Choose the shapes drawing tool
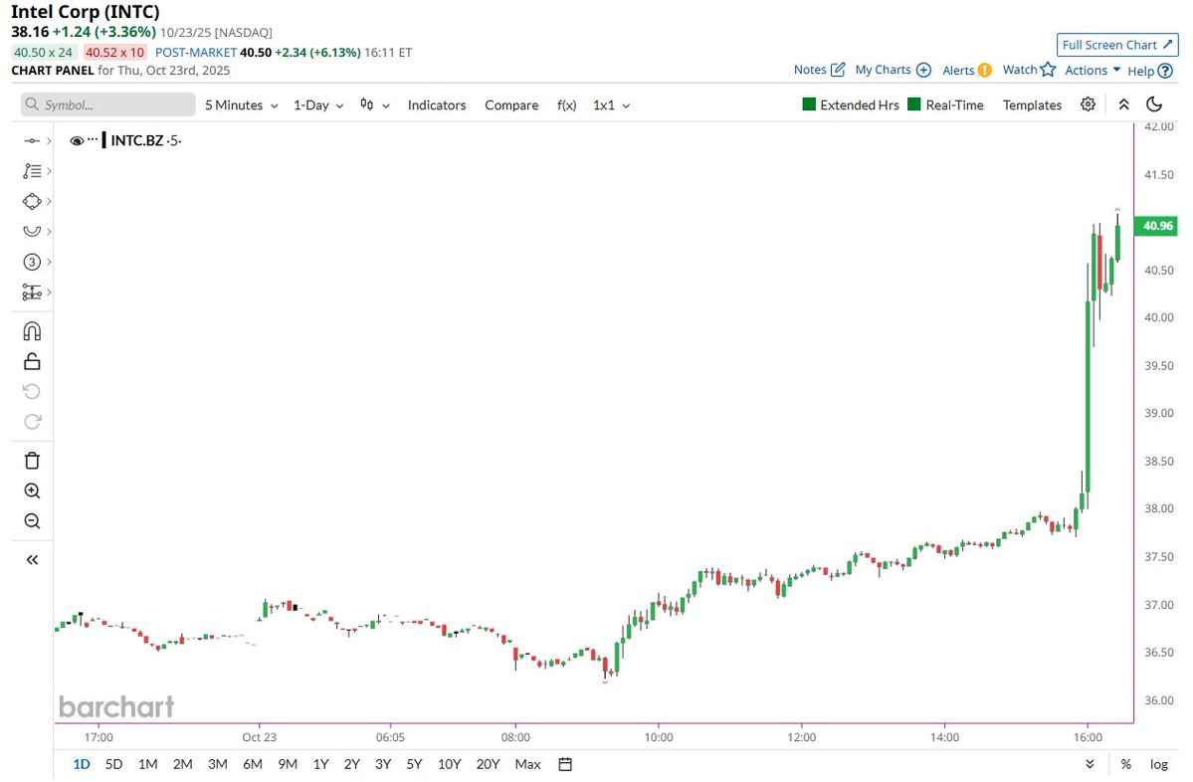This screenshot has width=1193, height=782. point(32,202)
